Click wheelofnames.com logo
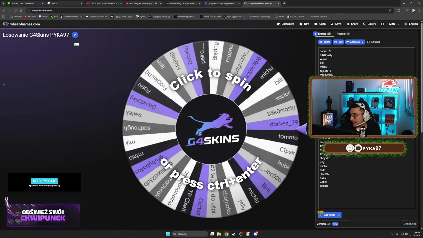423x238 pixels. point(21,24)
